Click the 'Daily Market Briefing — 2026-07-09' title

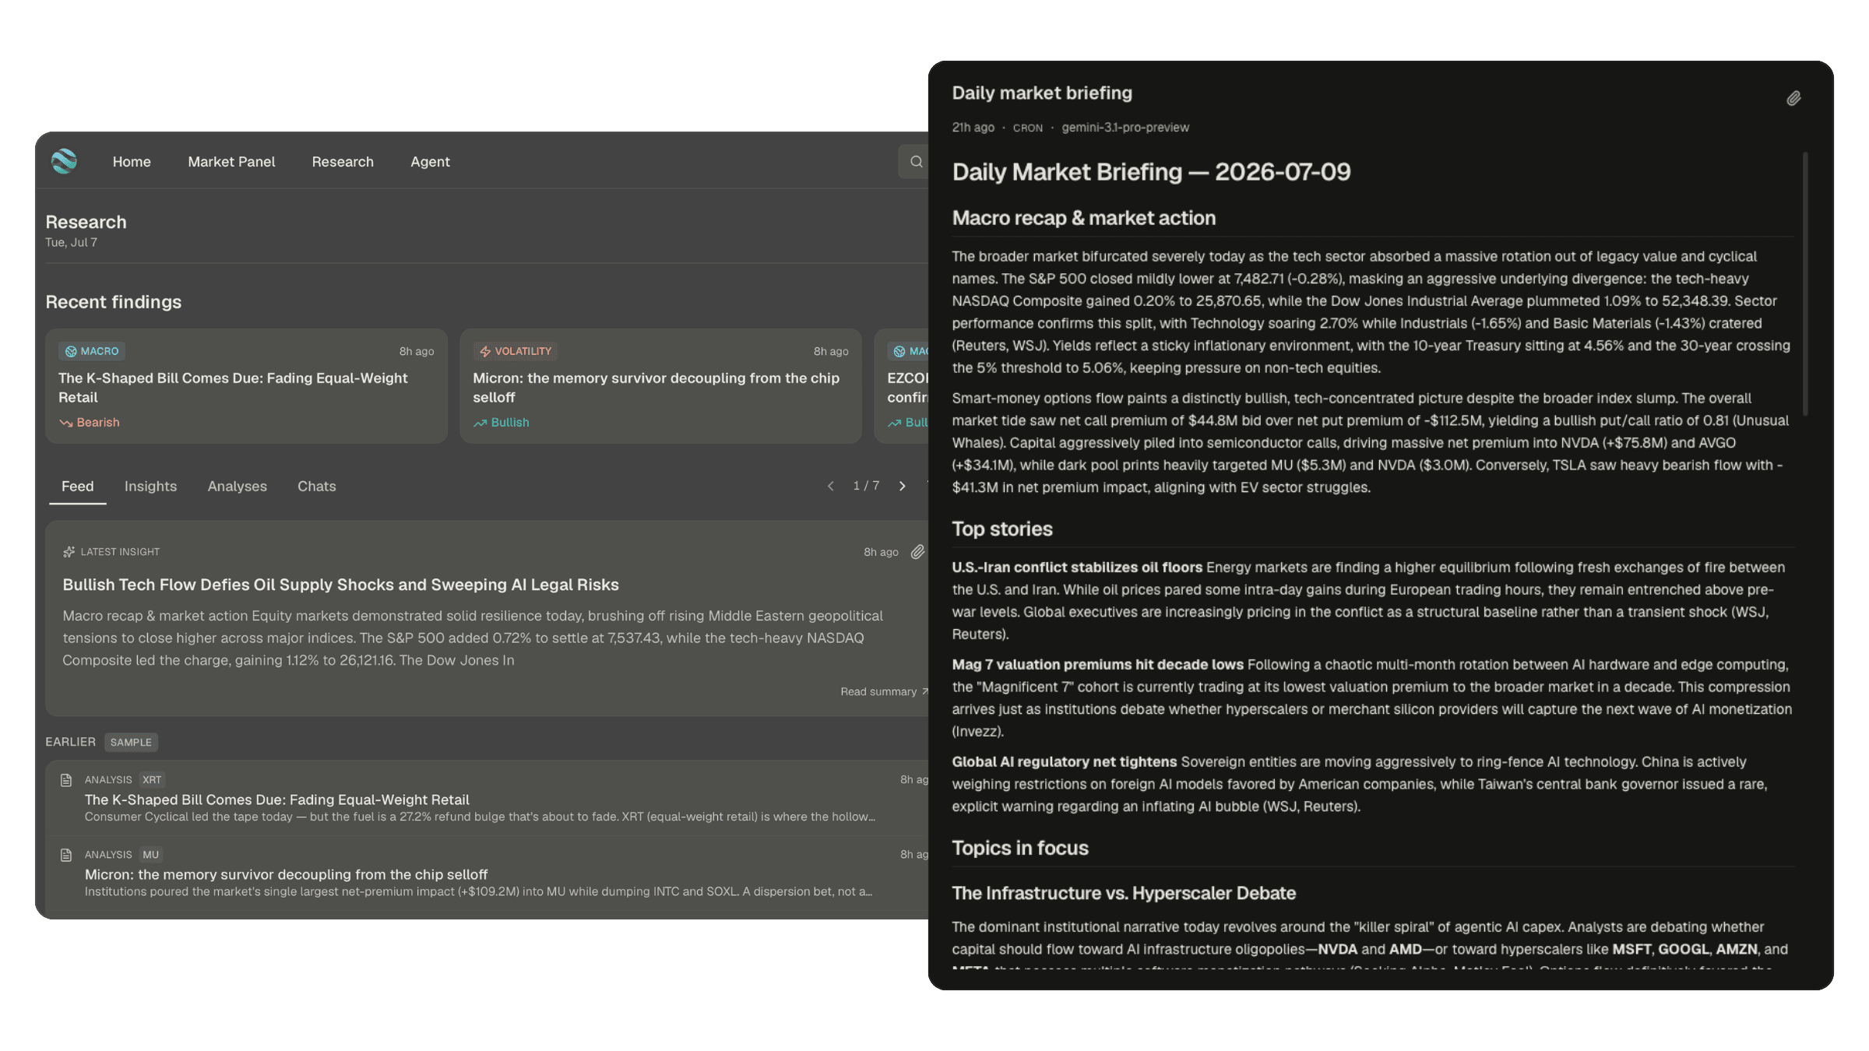(1151, 171)
